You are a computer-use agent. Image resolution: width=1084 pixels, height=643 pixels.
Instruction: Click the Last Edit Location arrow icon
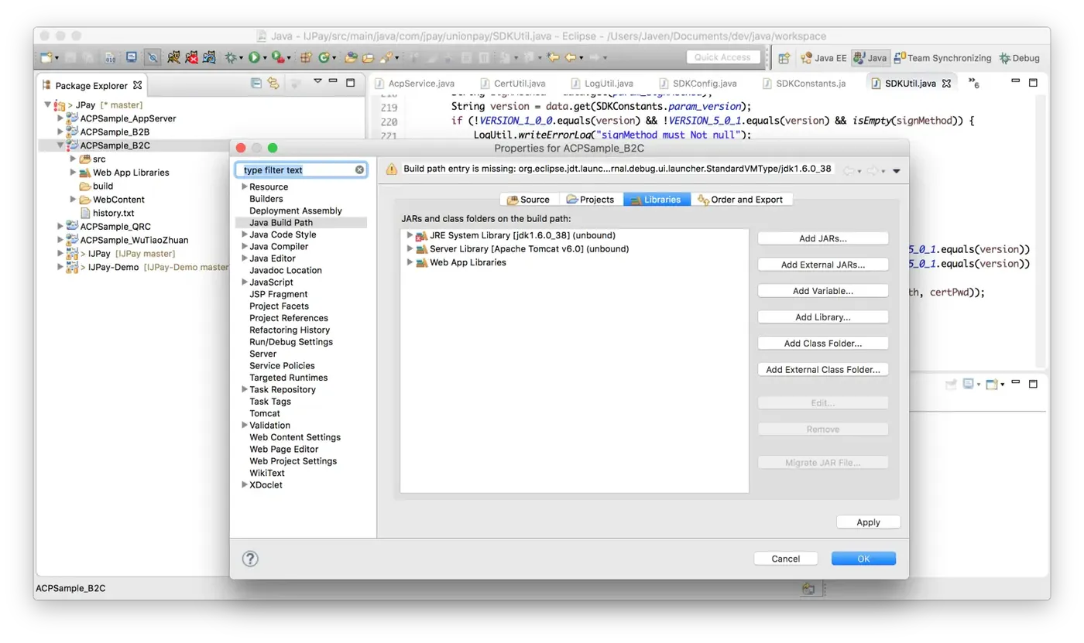pyautogui.click(x=553, y=57)
